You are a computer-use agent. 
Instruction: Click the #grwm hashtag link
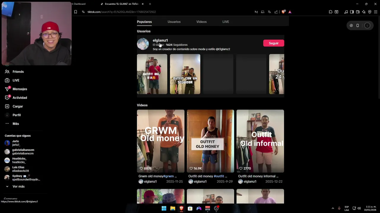[x=168, y=176]
